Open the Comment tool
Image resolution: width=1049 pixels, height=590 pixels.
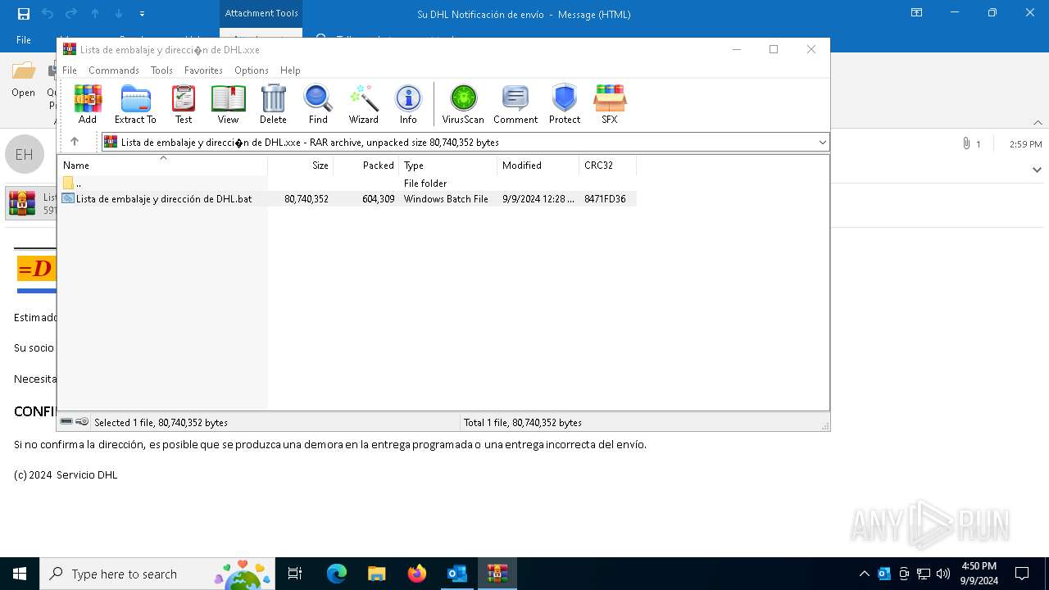[515, 104]
